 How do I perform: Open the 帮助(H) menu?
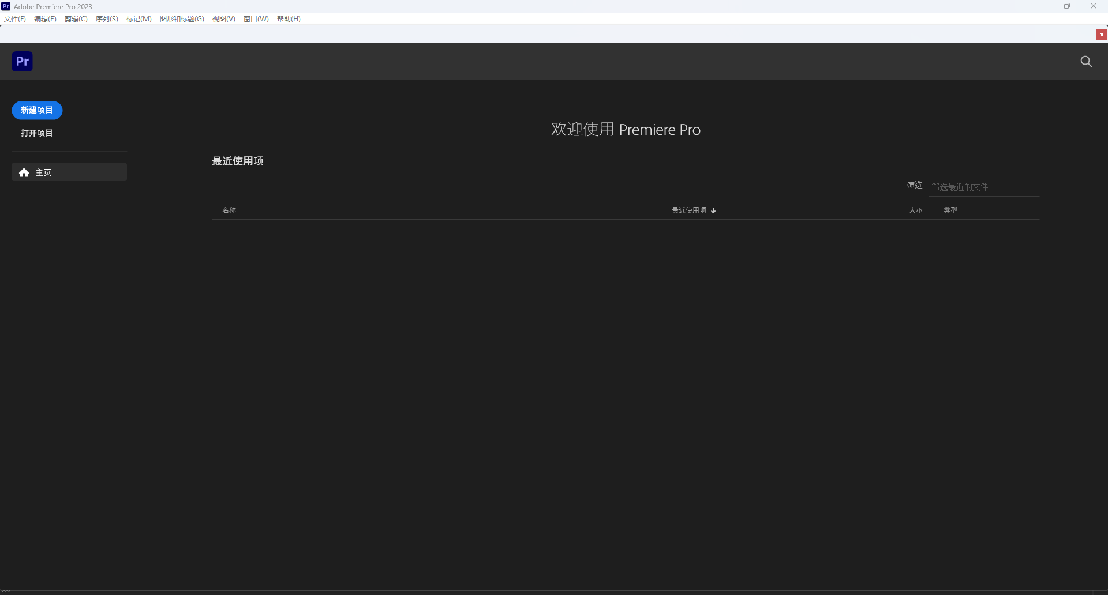(289, 19)
